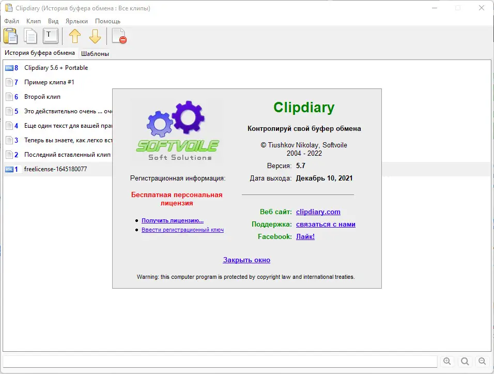494x374 pixels.
Task: Select clip 'Clipdiary 5.6 + Portable'
Action: (x=56, y=68)
